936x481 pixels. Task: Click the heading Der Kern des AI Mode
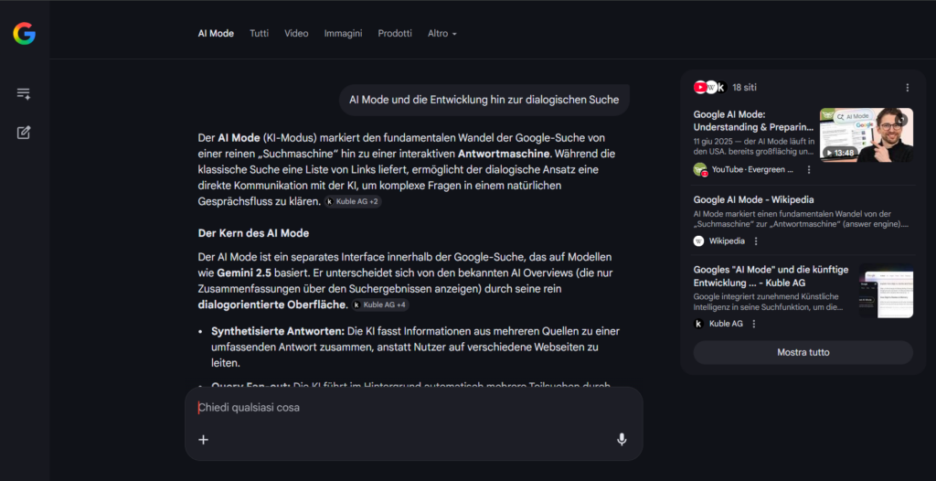coord(254,233)
